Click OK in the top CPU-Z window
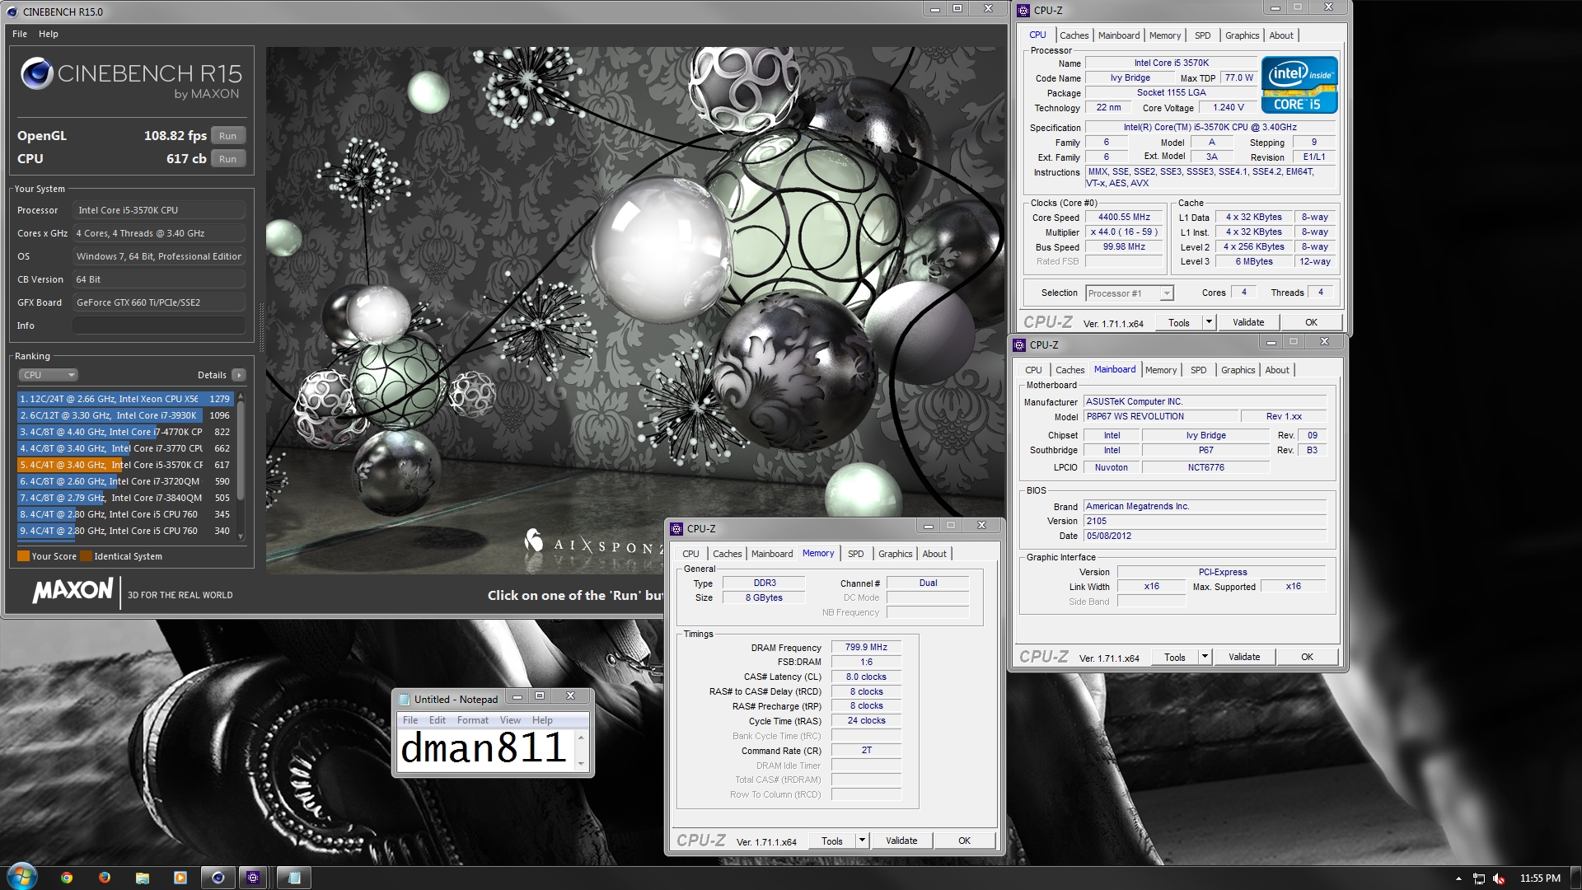The height and width of the screenshot is (890, 1582). (1311, 322)
